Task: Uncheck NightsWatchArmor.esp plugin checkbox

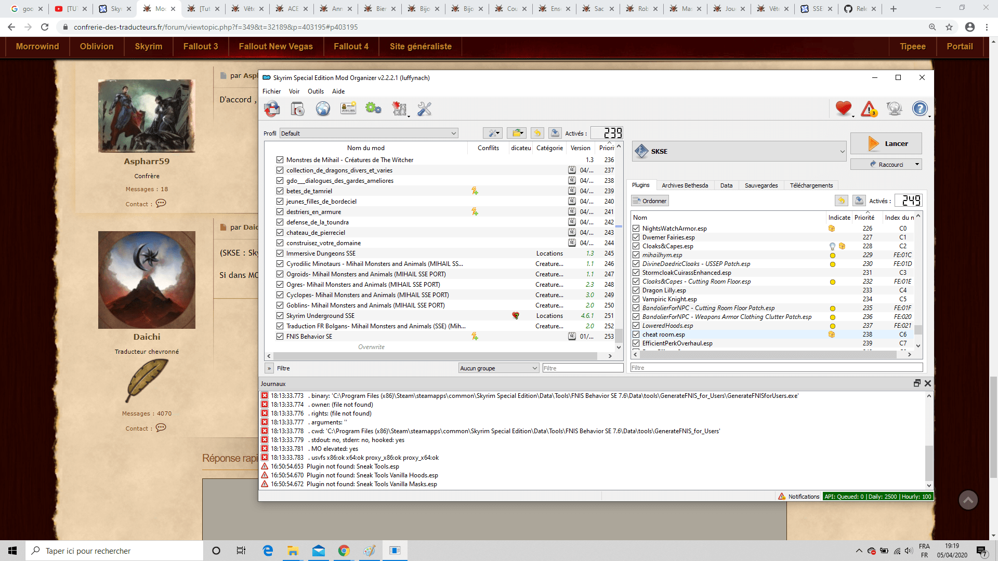Action: 636,229
